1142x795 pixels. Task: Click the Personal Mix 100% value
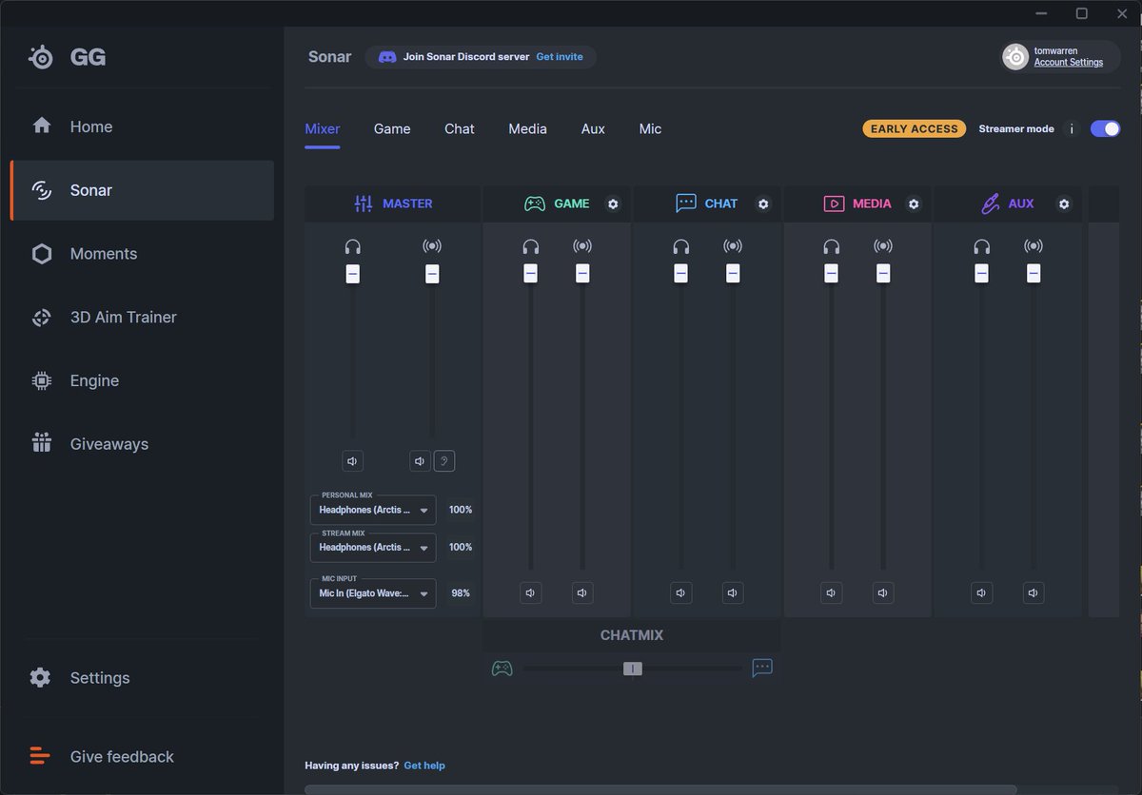(461, 510)
